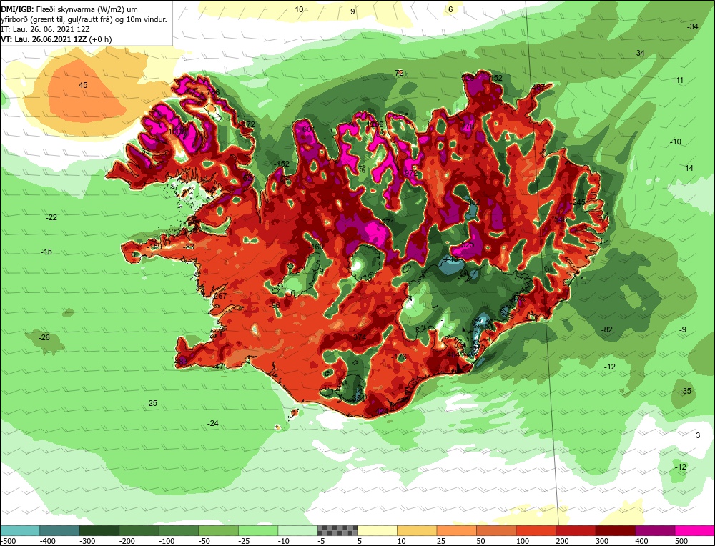Select the purple swatch above label 400

click(655, 530)
